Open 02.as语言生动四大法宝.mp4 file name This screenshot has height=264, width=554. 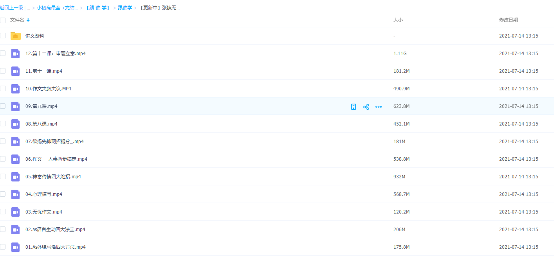coord(55,230)
